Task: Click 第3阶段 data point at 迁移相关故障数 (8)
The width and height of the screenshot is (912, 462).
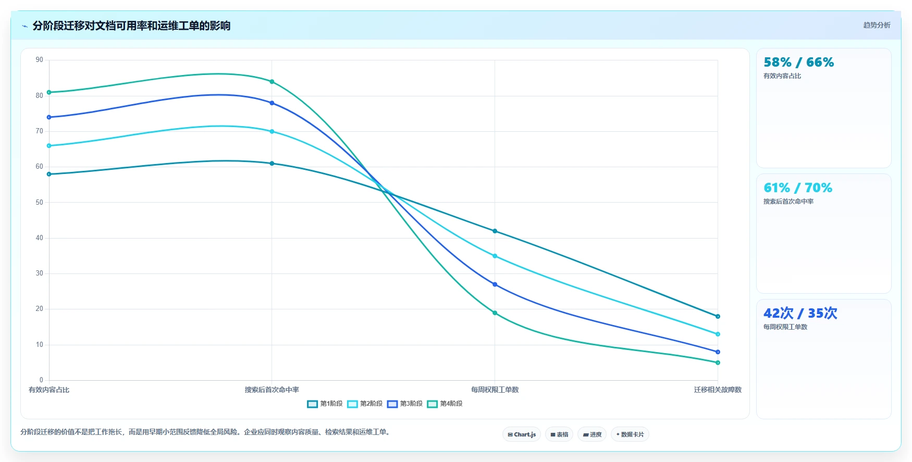Action: point(718,352)
